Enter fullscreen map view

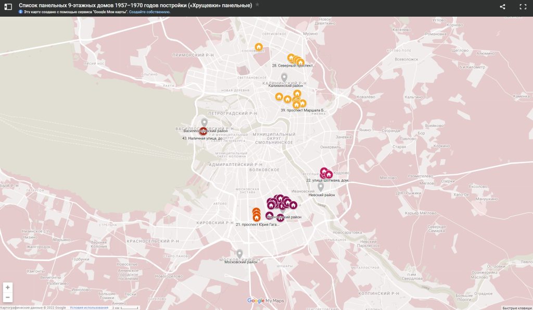coord(523,7)
